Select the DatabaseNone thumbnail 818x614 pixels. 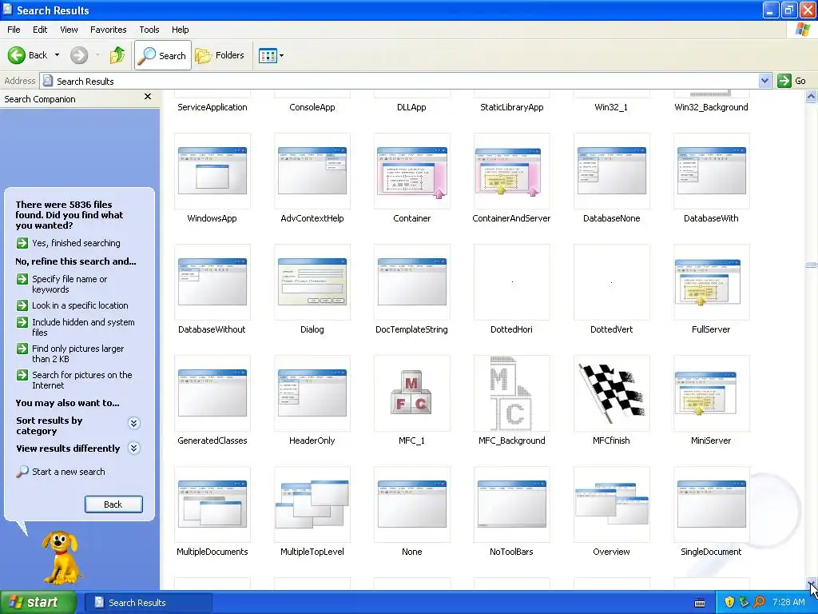[x=611, y=171]
